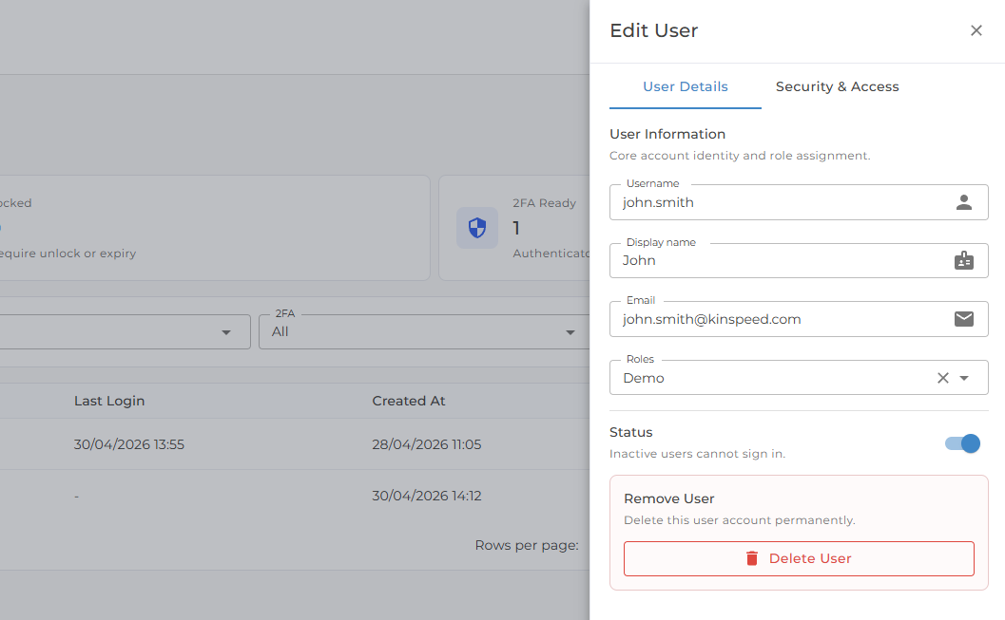Close the Edit User panel
This screenshot has width=1005, height=620.
(976, 30)
